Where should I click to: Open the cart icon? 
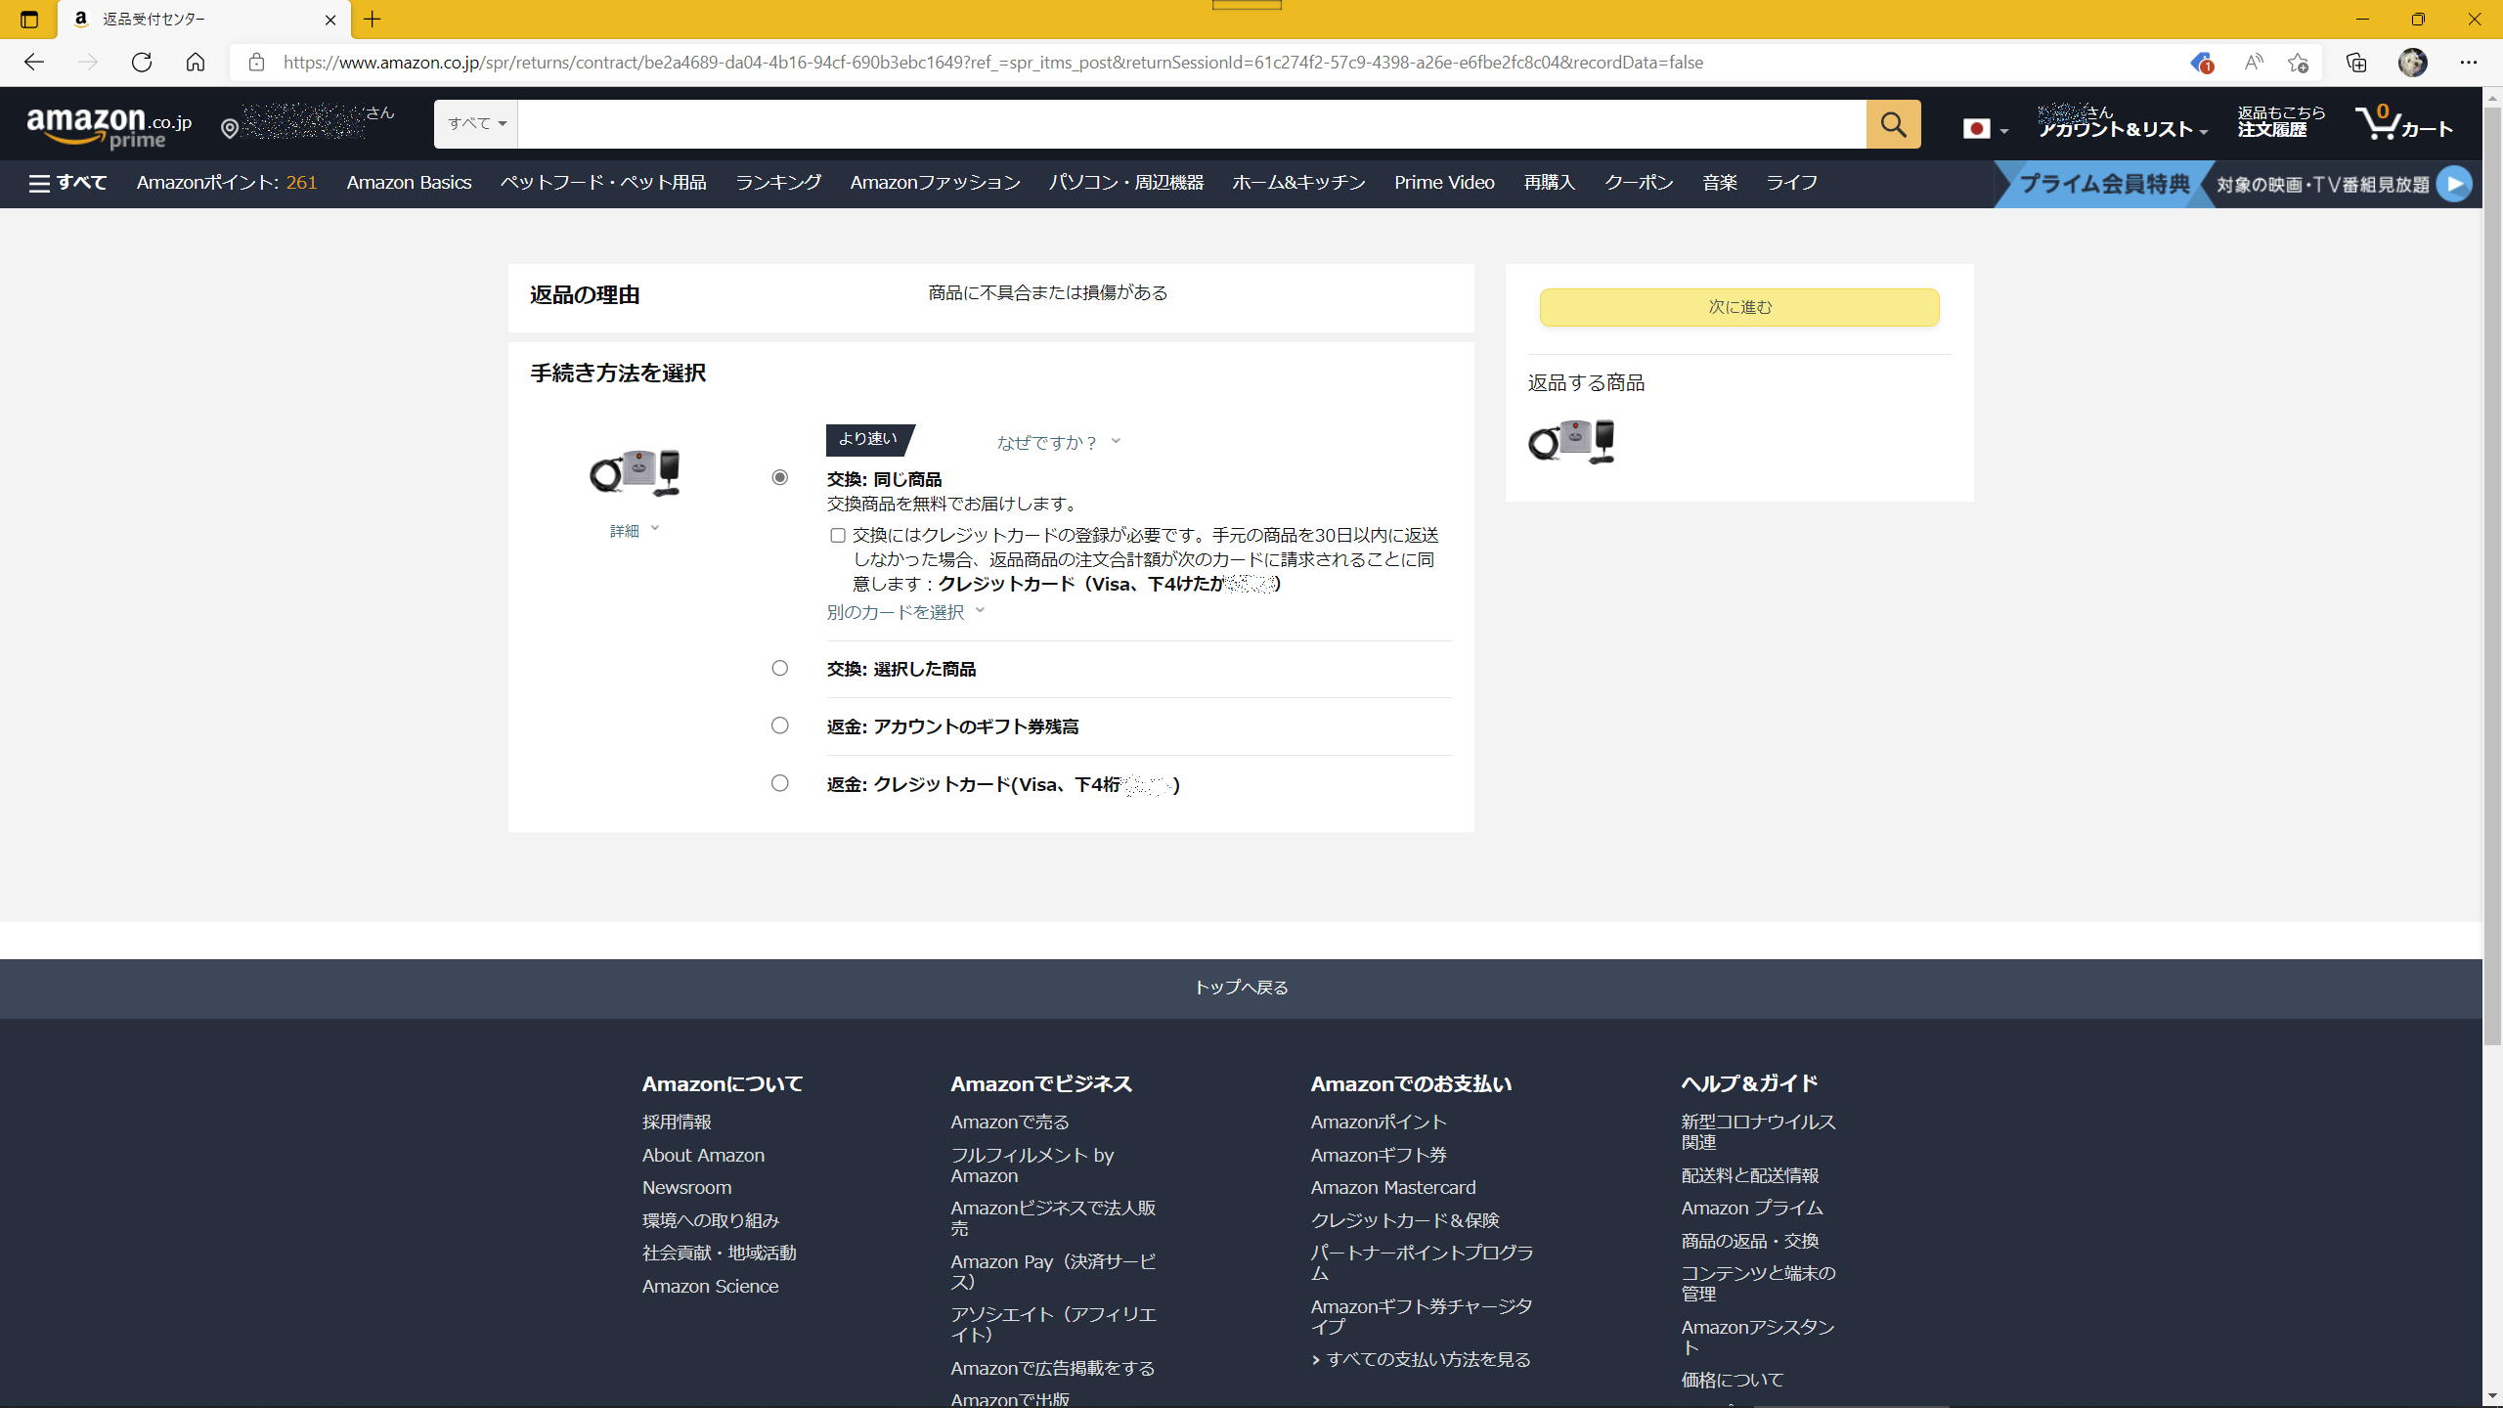pyautogui.click(x=2404, y=123)
